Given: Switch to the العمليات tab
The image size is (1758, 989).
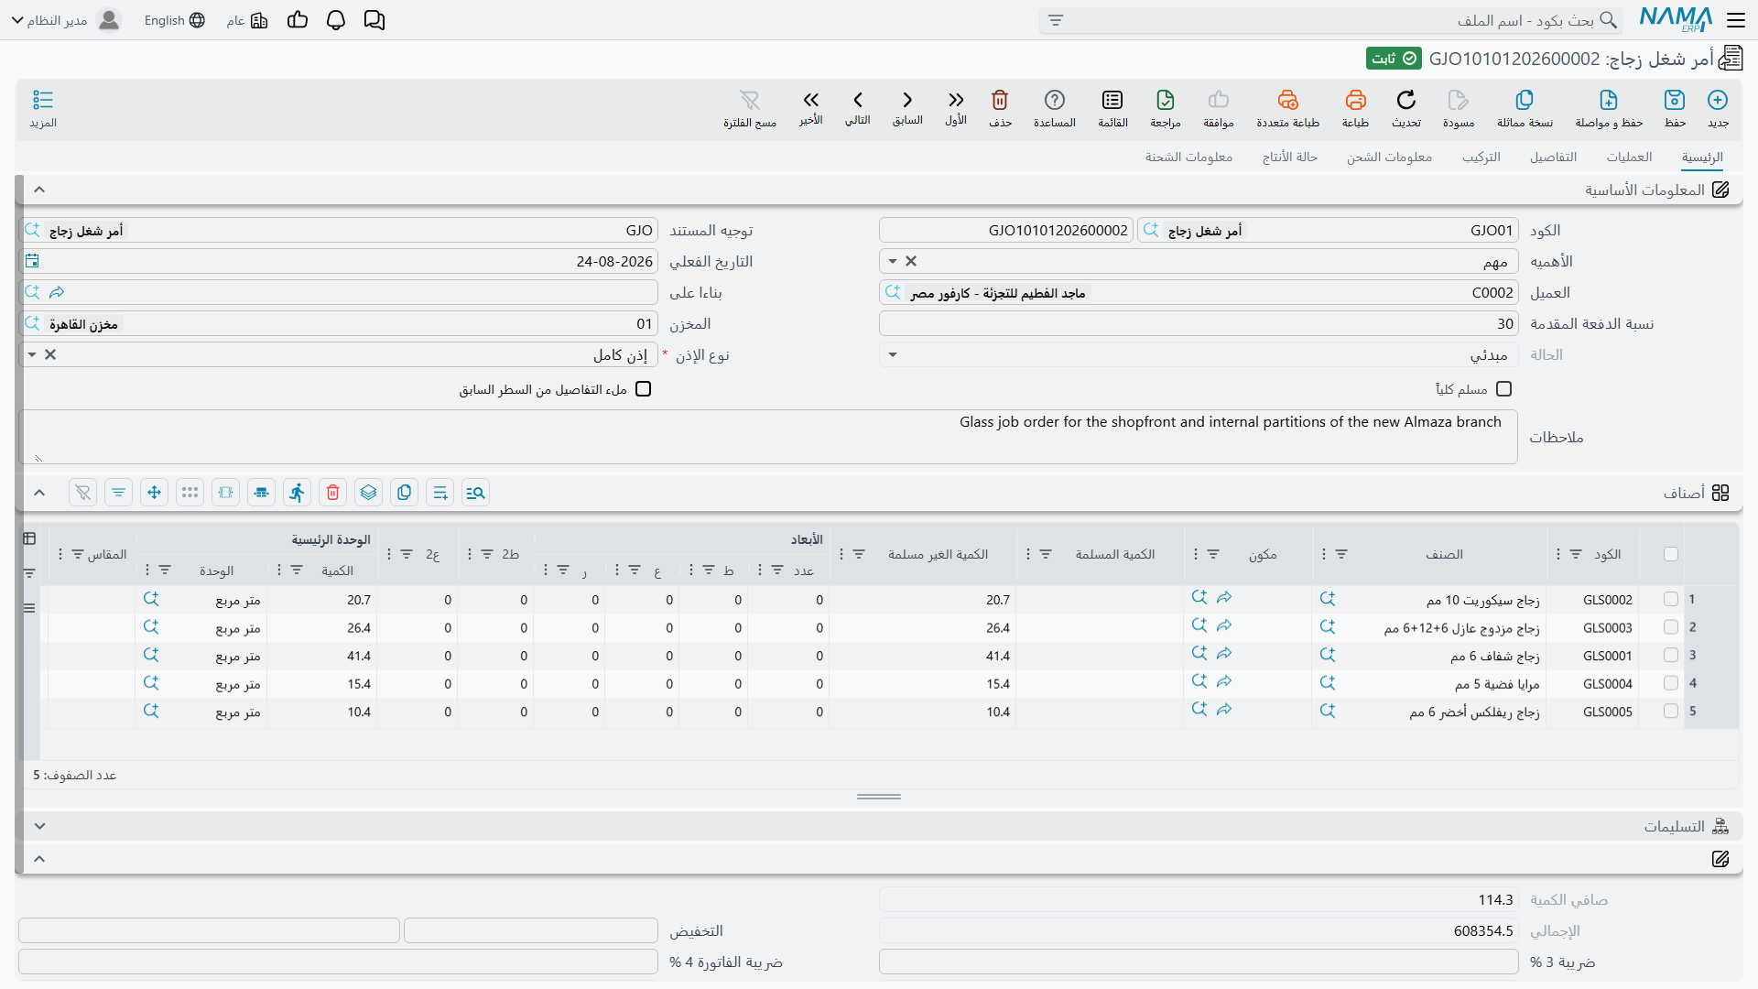Looking at the screenshot, I should [x=1629, y=158].
